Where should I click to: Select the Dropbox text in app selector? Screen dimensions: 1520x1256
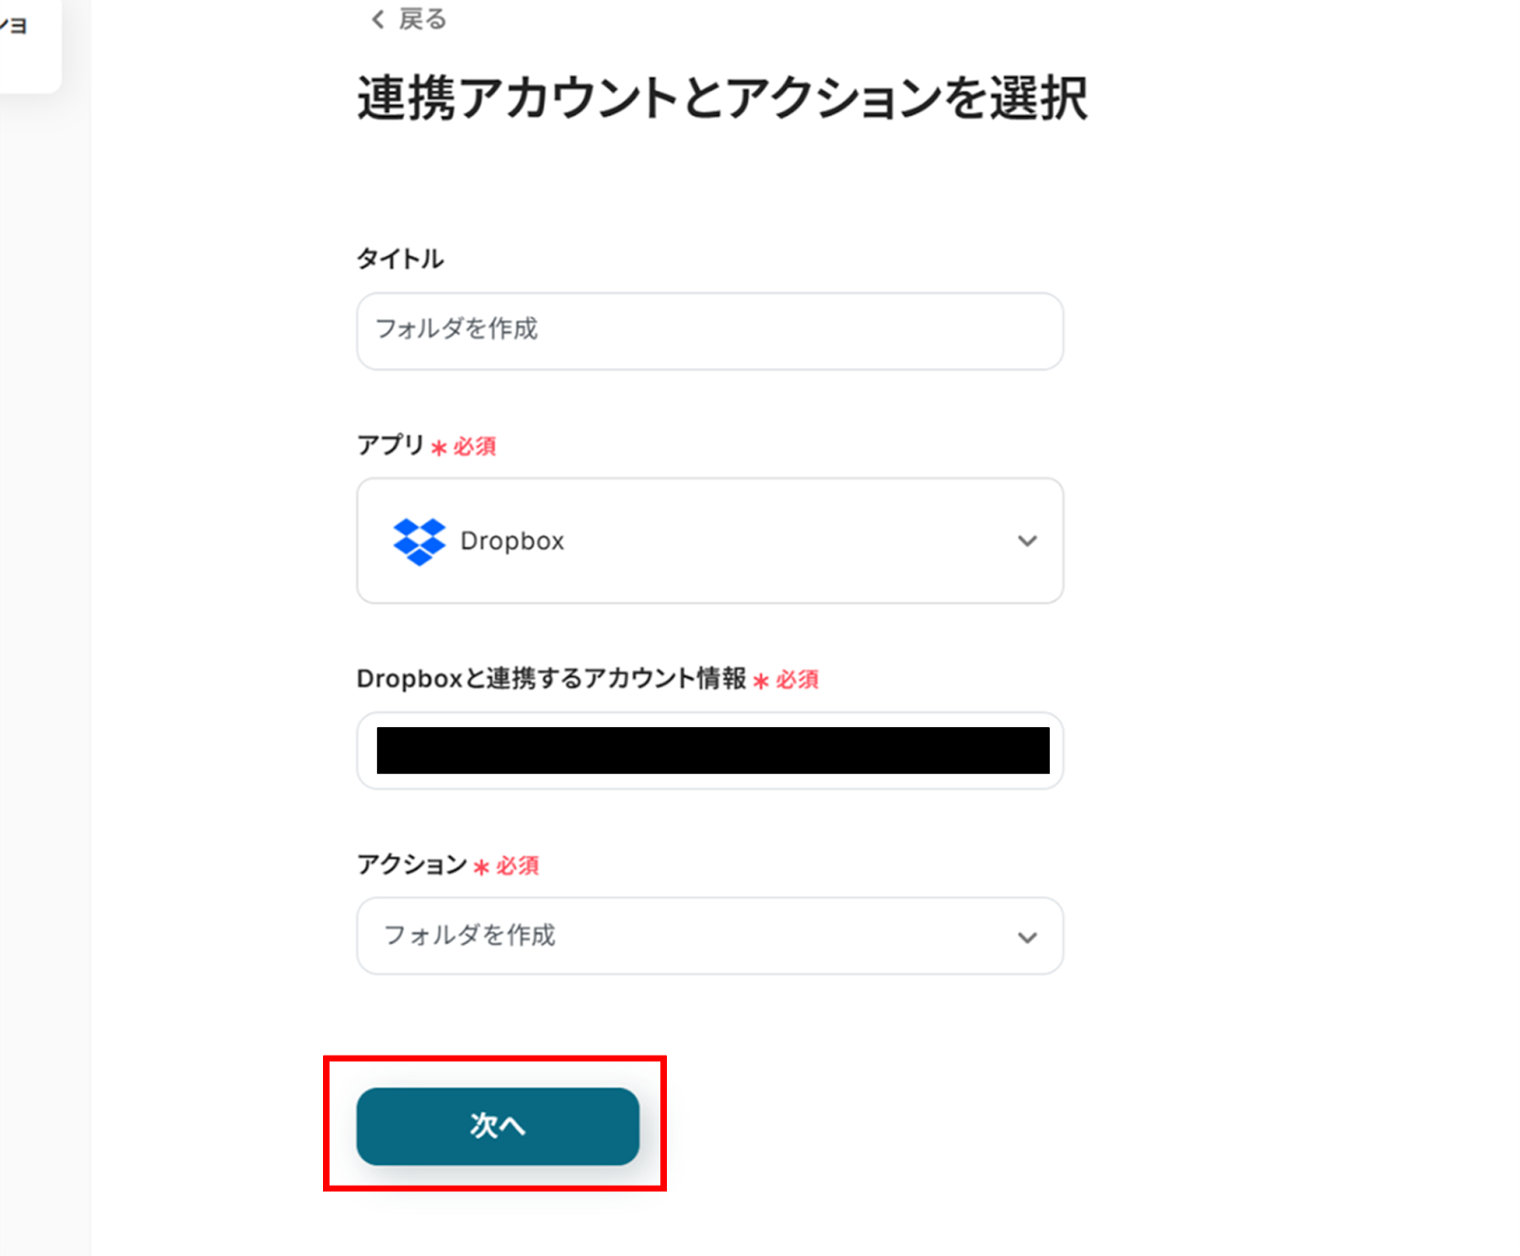coord(512,541)
